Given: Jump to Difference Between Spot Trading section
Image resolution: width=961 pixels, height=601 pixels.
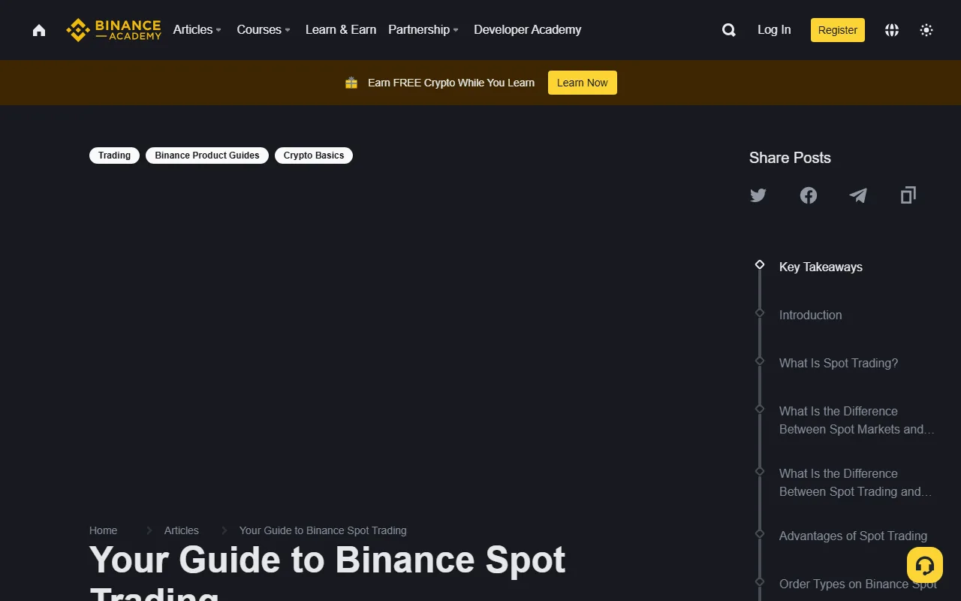Looking at the screenshot, I should click(x=855, y=482).
